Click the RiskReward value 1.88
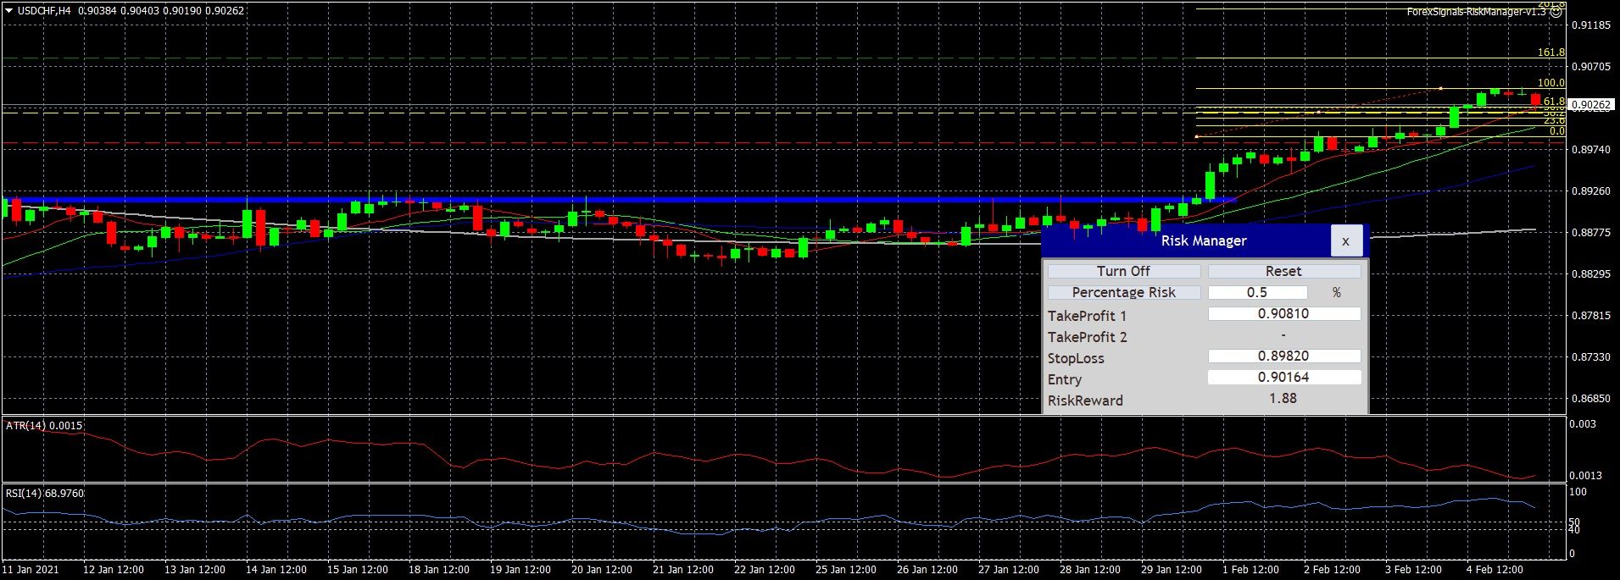This screenshot has width=1620, height=580. [1283, 398]
